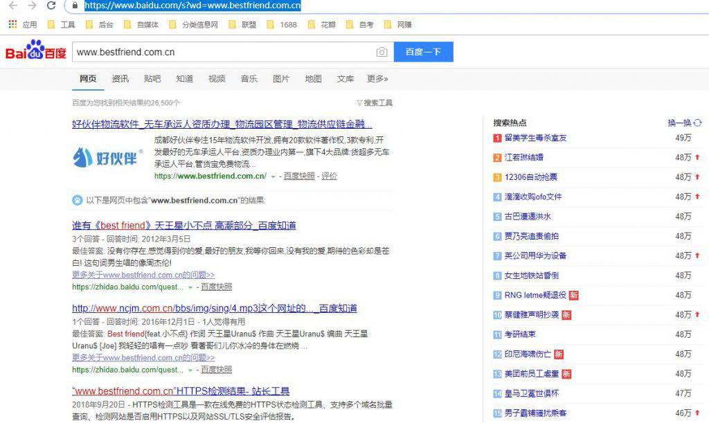Open hot search 蔡健雅声明抄袭
This screenshot has width=709, height=423.
click(532, 314)
